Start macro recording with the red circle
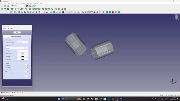The image size is (180, 101). (x=27, y=6)
